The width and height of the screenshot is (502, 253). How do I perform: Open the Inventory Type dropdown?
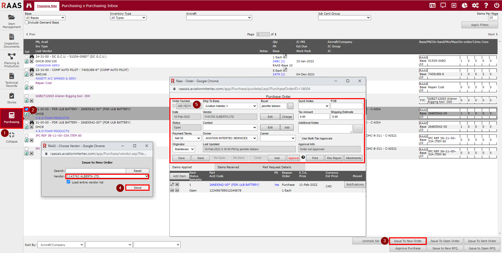point(128,18)
